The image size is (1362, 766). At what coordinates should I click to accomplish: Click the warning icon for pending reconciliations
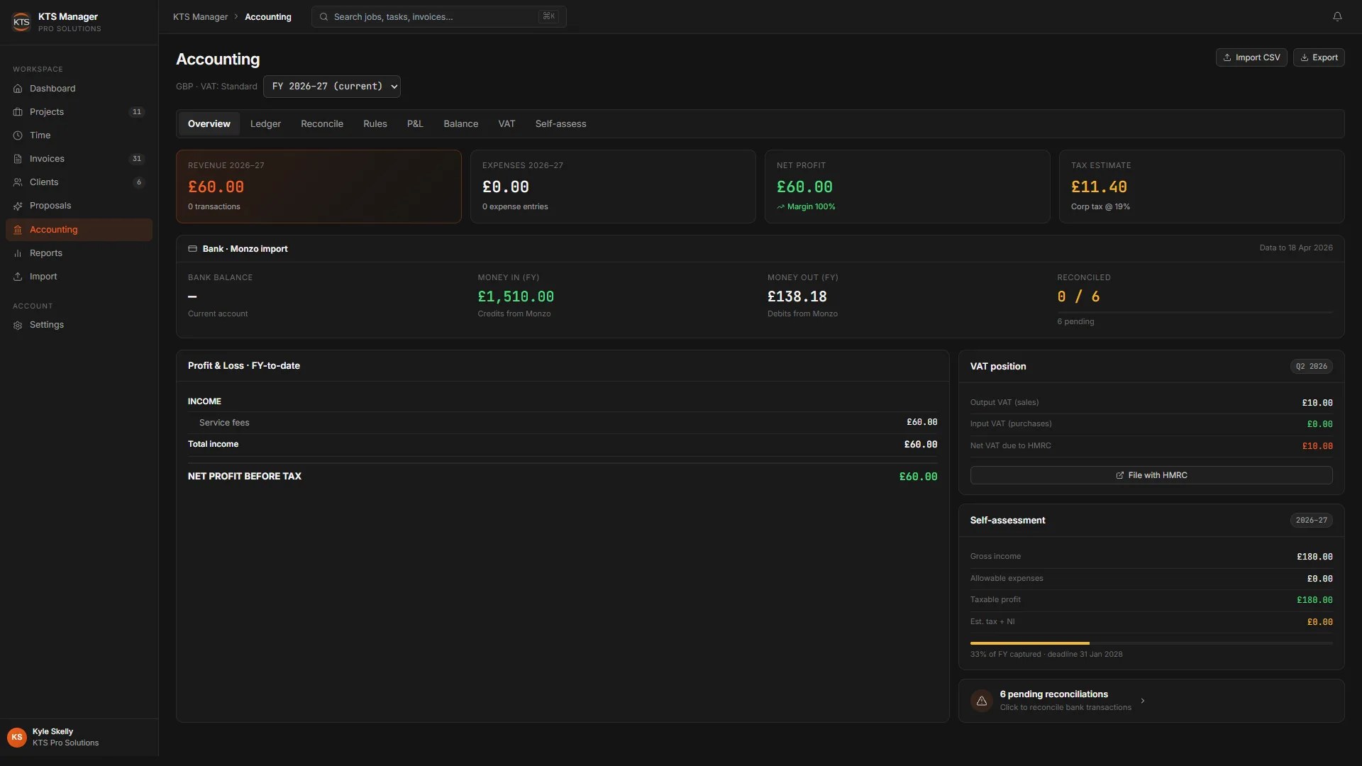coord(982,701)
